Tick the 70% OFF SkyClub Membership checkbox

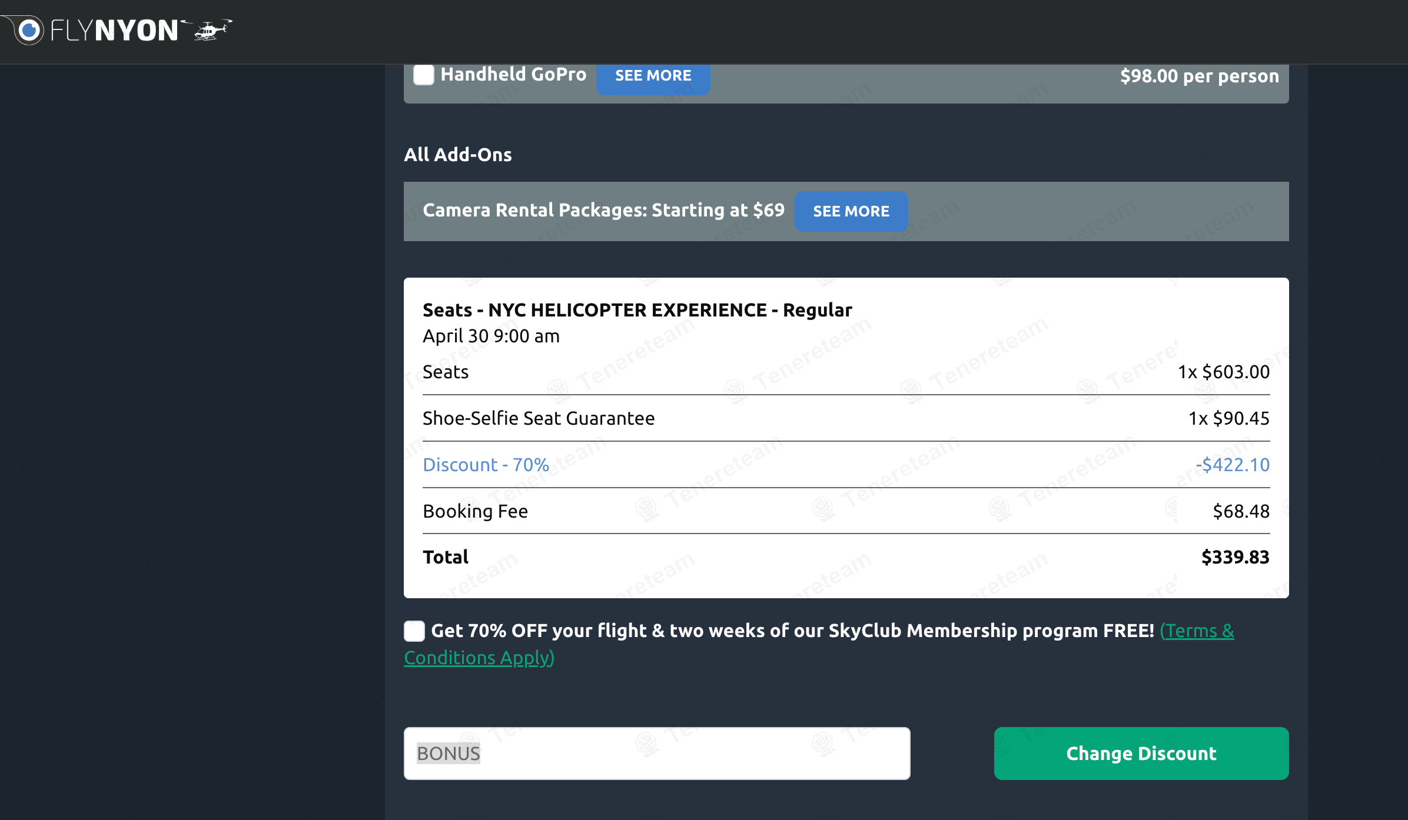(x=414, y=631)
